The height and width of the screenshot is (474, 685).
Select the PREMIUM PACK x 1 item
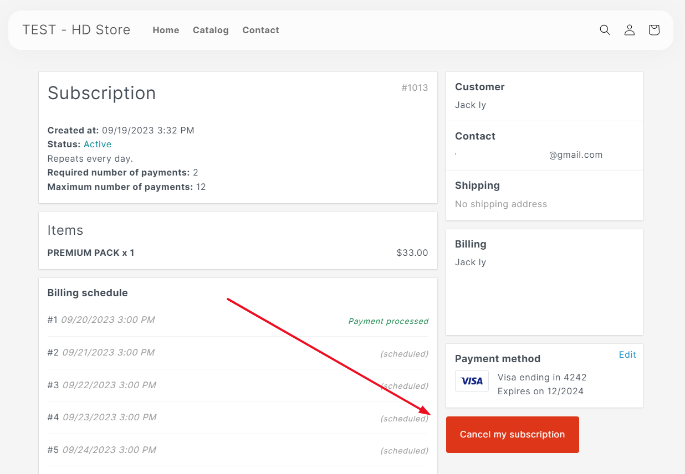tap(91, 253)
